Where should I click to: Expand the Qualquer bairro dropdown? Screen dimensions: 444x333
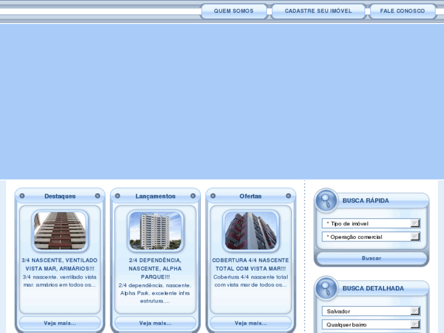[371, 324]
